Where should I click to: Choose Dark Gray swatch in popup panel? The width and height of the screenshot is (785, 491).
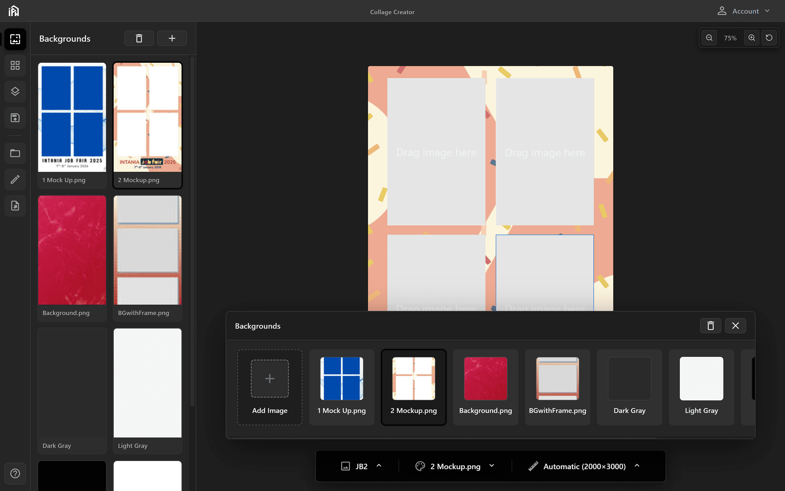coord(630,387)
